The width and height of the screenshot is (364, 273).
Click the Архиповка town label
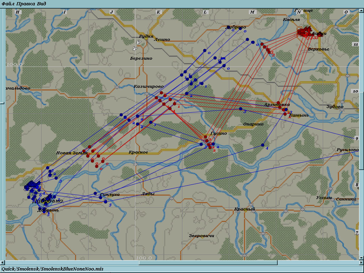point(277,105)
